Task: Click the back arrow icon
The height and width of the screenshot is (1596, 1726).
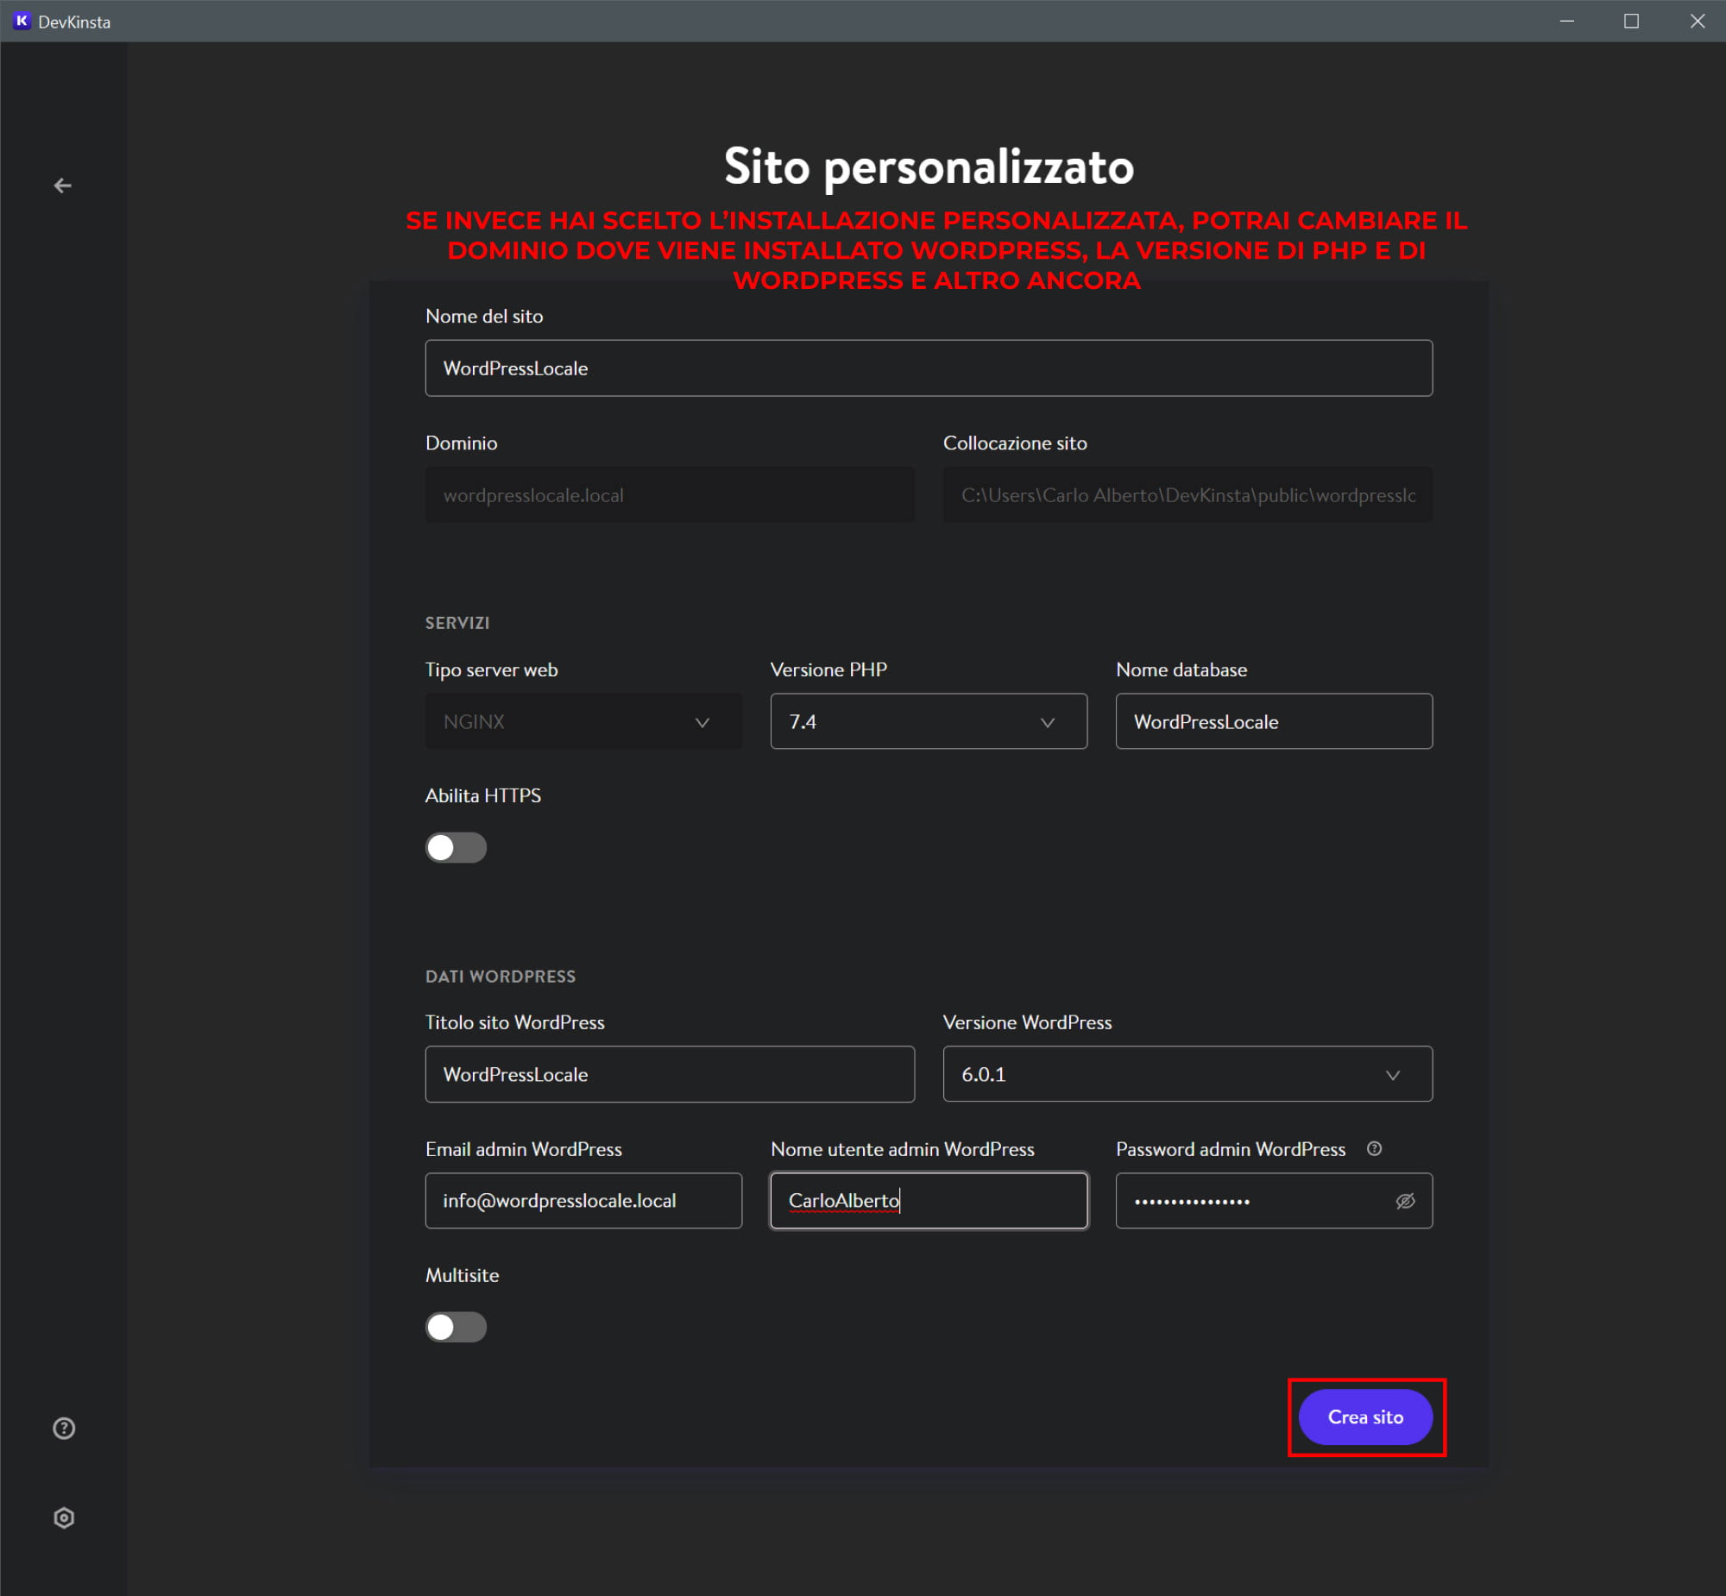Action: coord(62,185)
